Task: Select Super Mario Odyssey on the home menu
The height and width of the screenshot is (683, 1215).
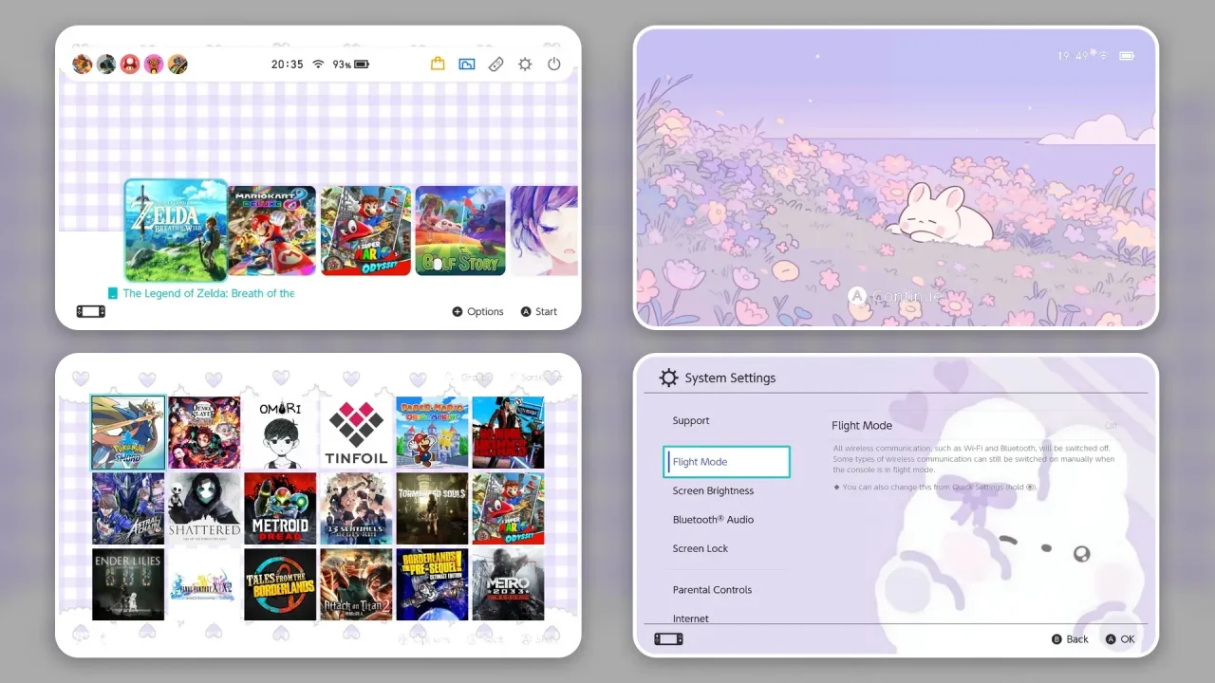Action: 365,231
